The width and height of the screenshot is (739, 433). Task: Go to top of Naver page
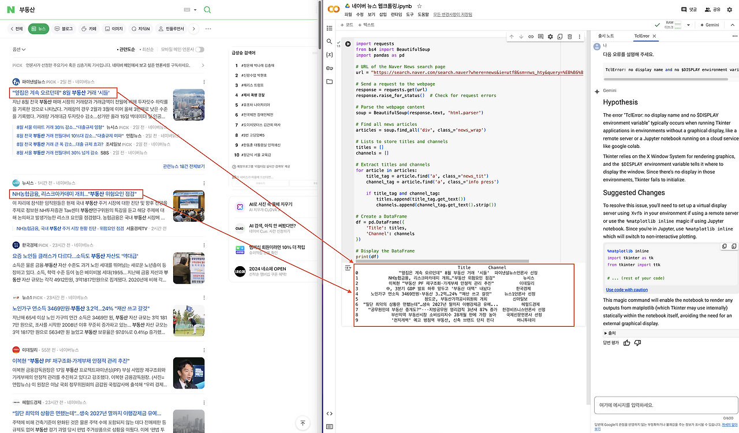click(x=303, y=423)
